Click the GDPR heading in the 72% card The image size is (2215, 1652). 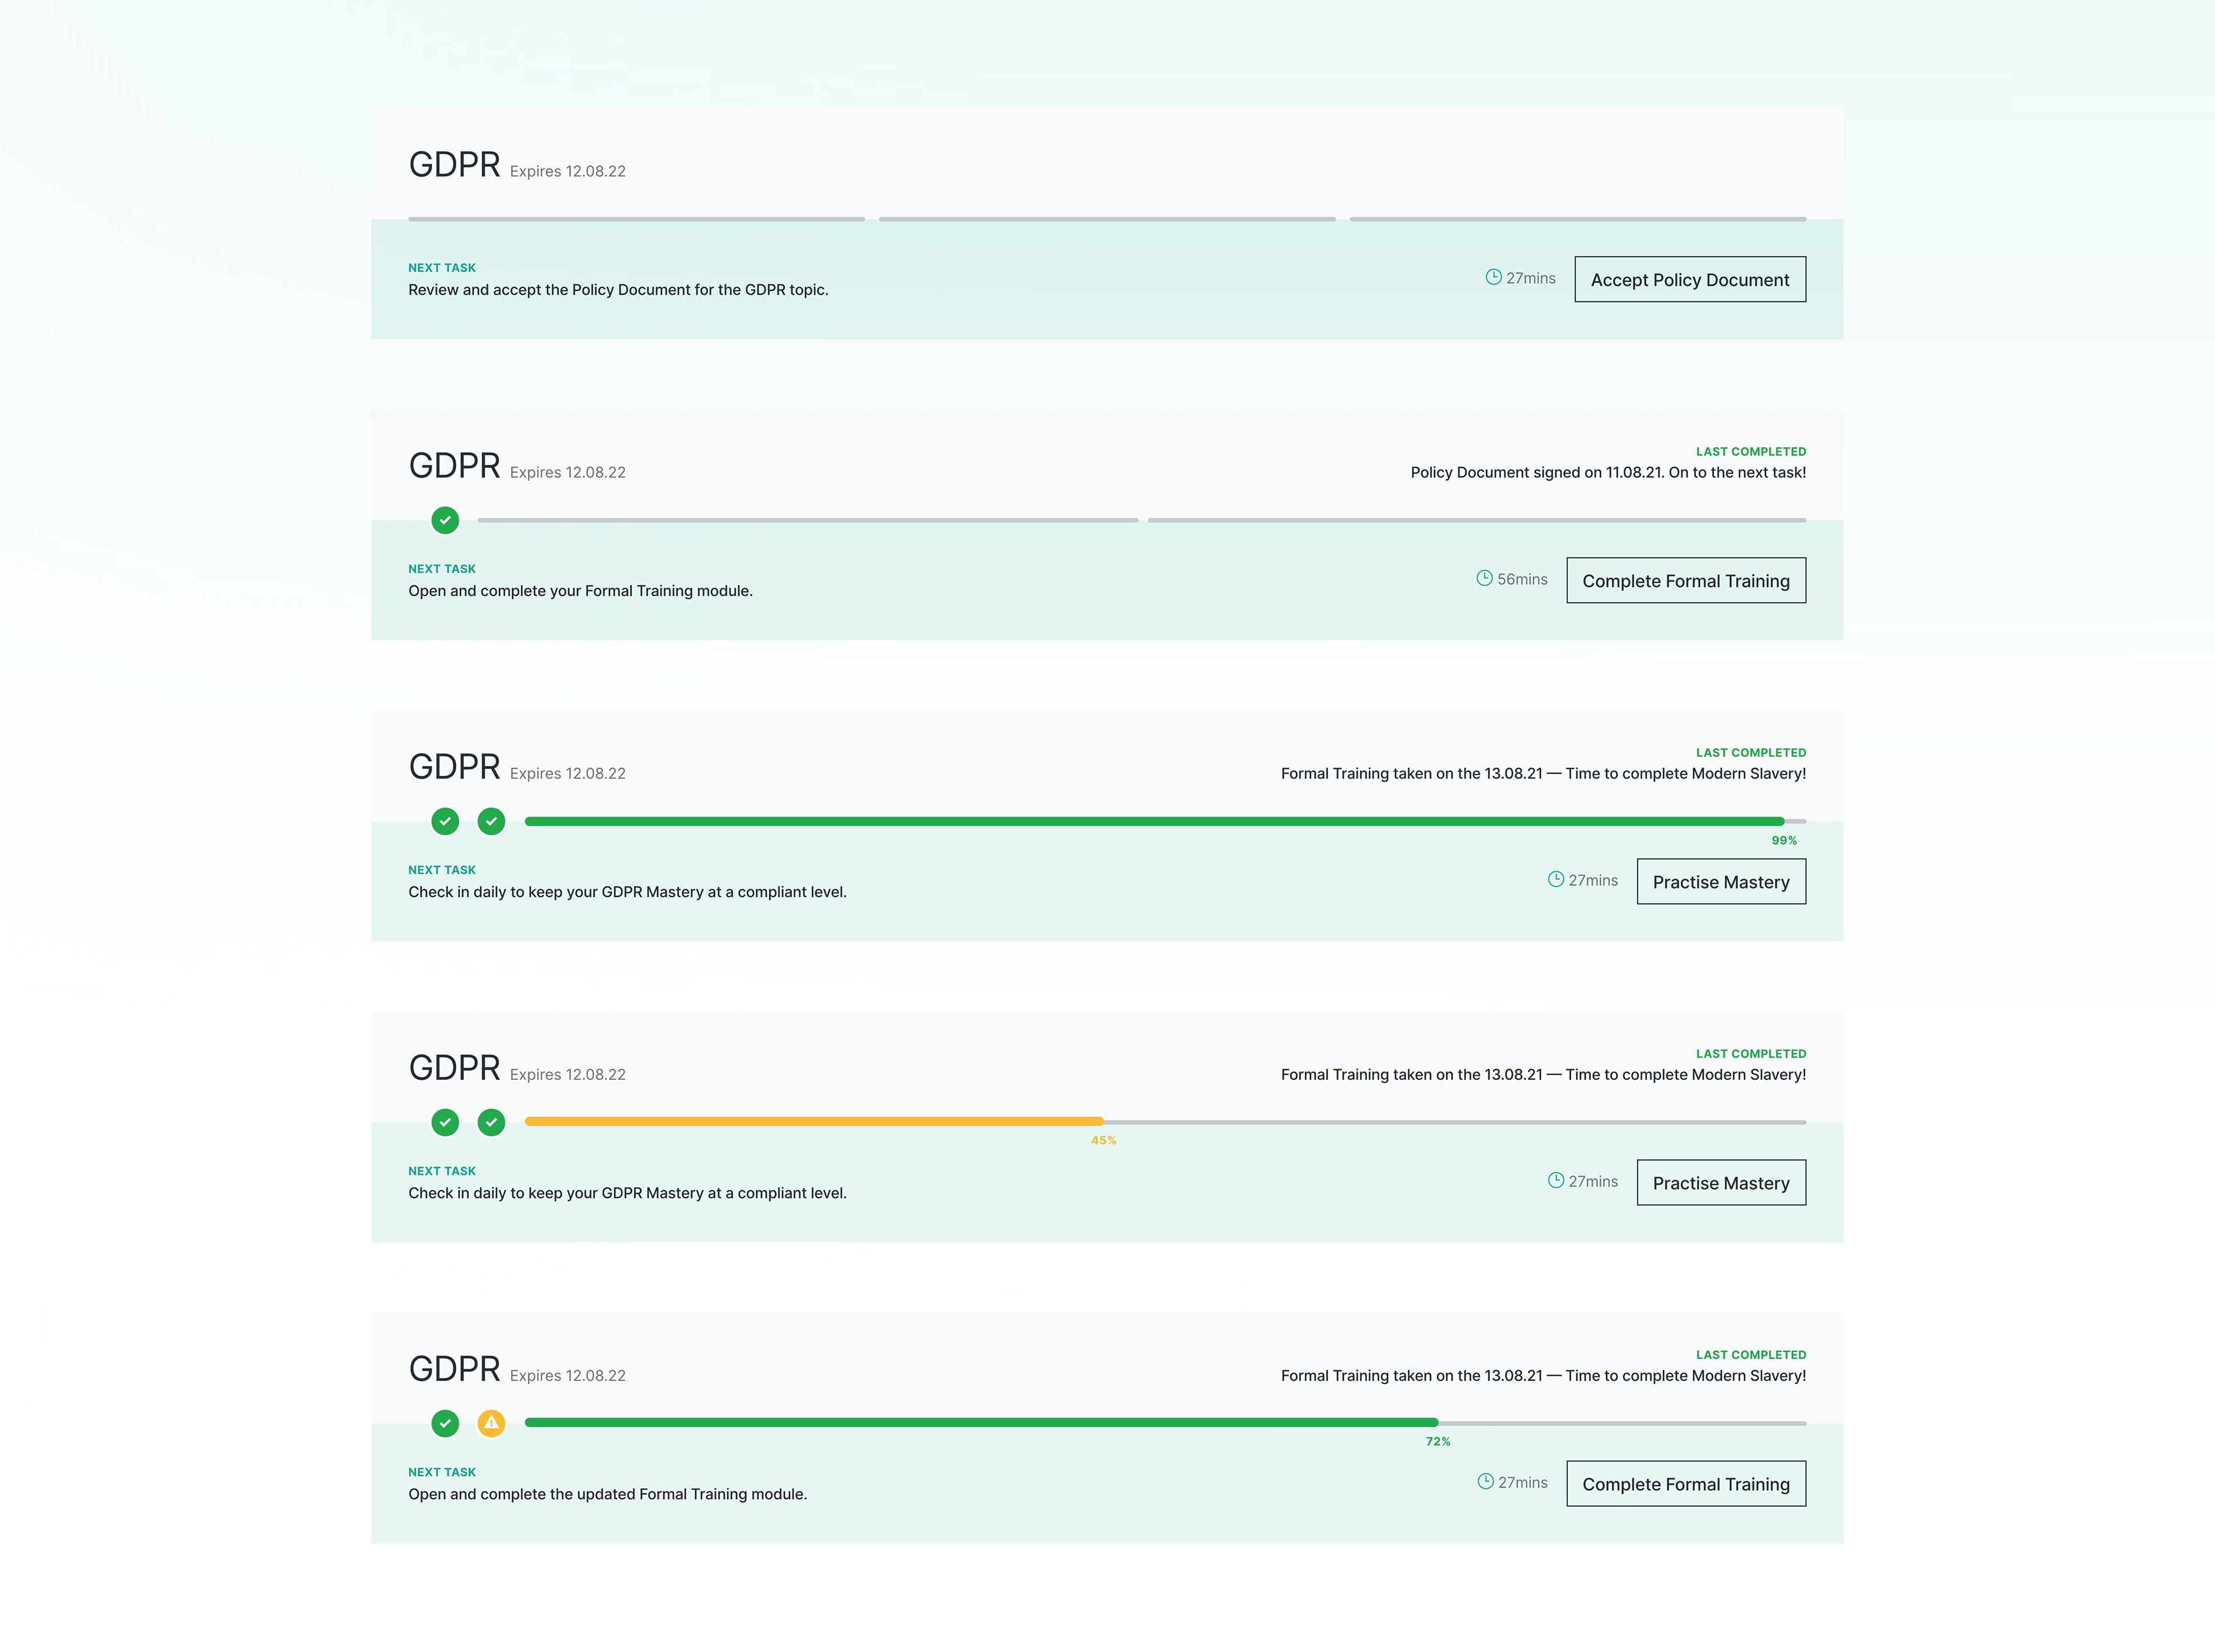(454, 1368)
